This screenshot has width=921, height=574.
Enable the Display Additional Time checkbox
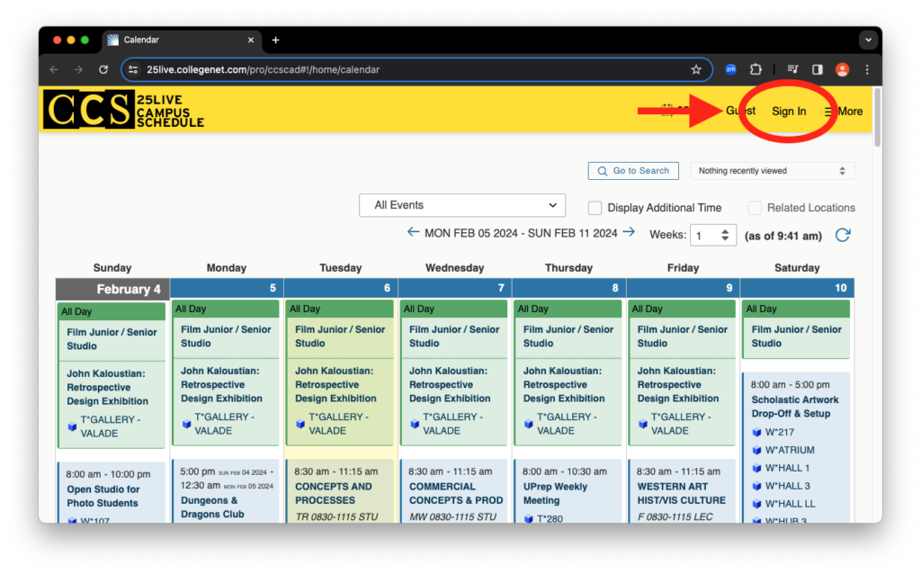[x=595, y=208]
